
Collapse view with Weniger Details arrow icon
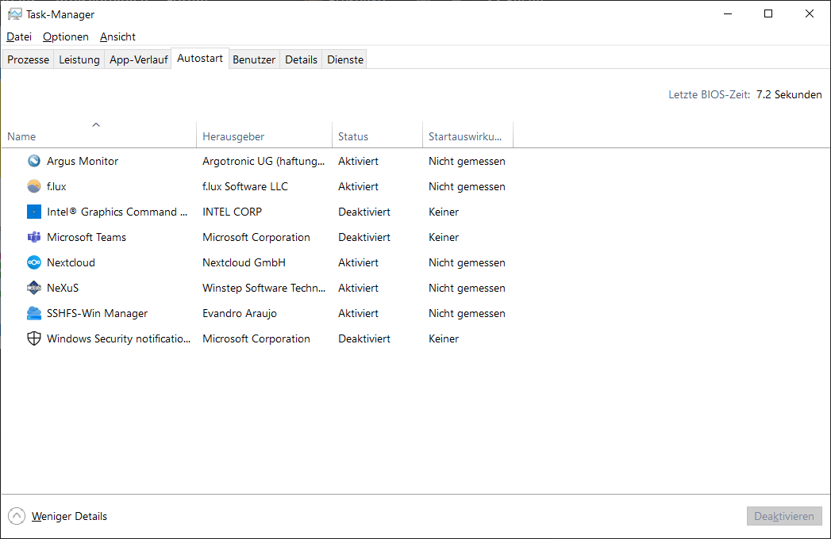17,516
